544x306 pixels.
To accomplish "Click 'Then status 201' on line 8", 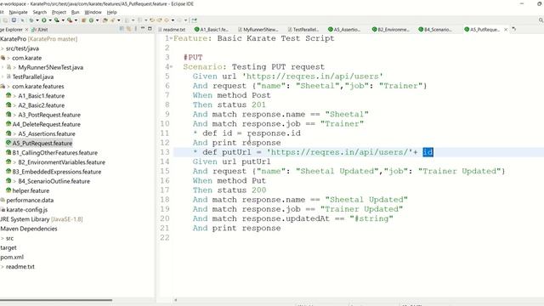I will click(229, 105).
